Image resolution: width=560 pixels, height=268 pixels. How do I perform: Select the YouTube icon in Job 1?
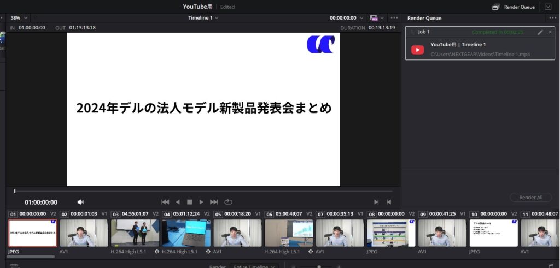point(417,50)
